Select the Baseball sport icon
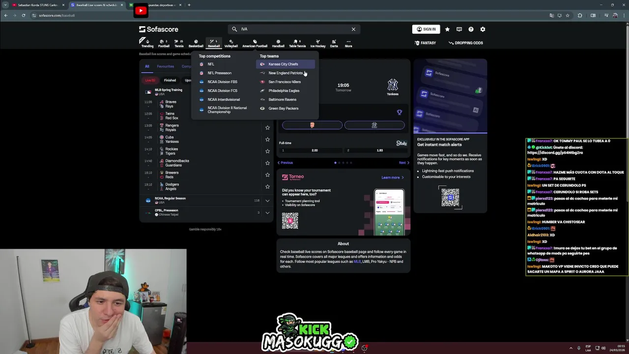 (214, 43)
